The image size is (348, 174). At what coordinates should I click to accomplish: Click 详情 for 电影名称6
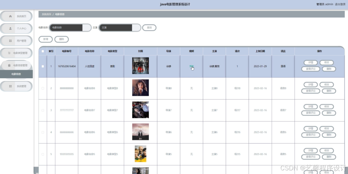311,128
